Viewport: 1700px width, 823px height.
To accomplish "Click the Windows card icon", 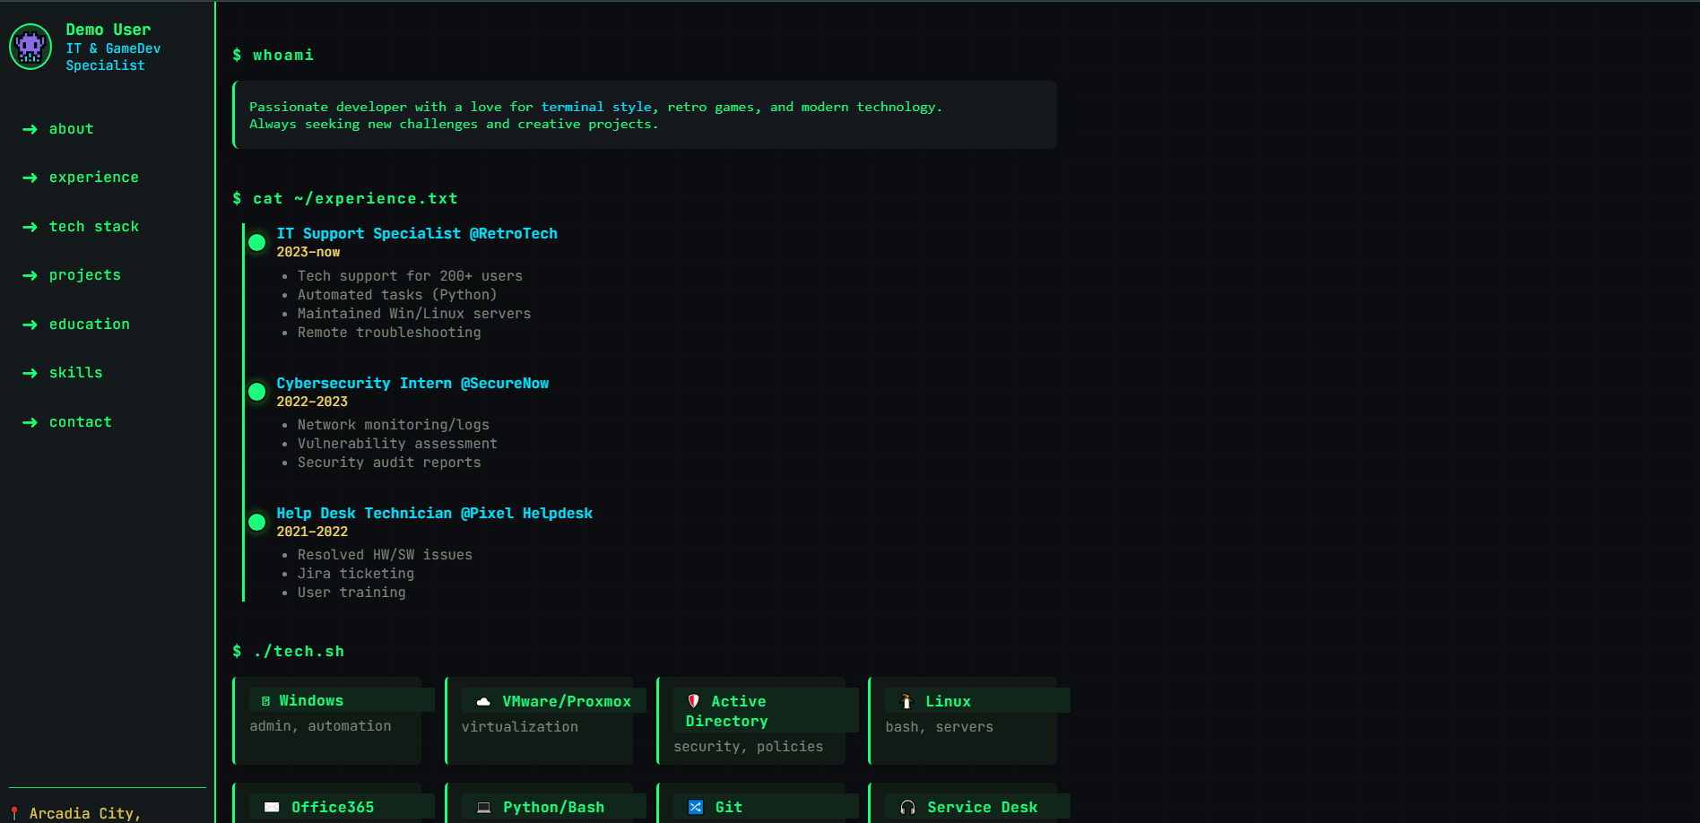I will click(x=265, y=701).
